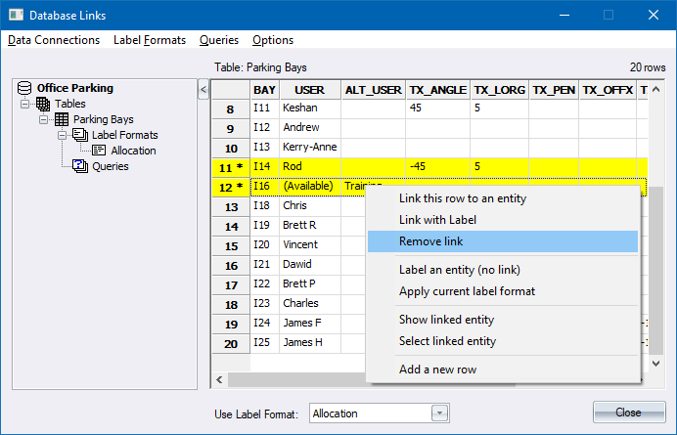The image size is (677, 435).
Task: Click the Parking Bays table icon
Action: [x=62, y=119]
